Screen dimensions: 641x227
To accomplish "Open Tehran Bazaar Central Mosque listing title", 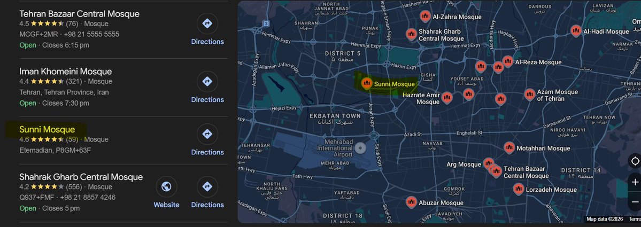I will pos(79,14).
